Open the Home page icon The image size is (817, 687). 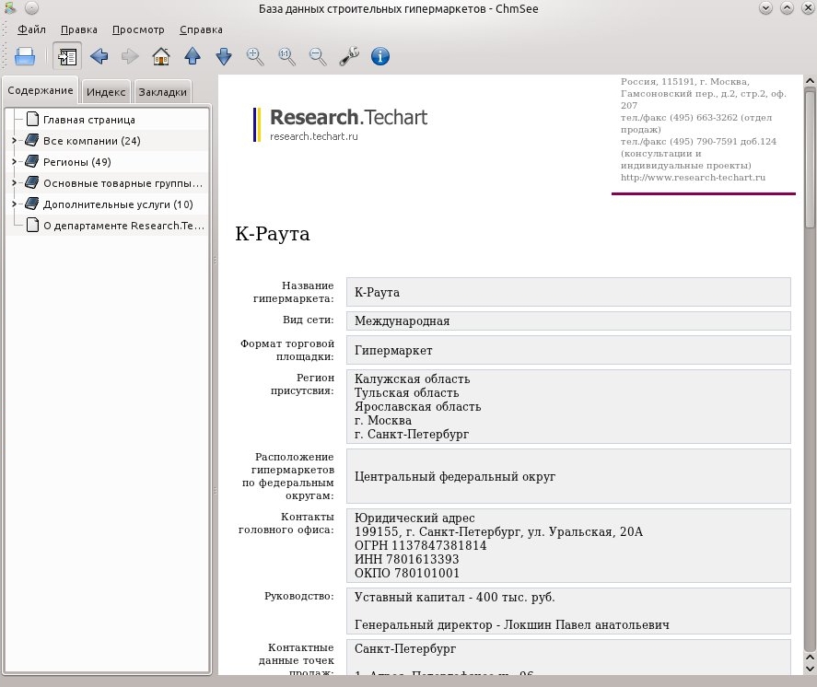(x=161, y=56)
